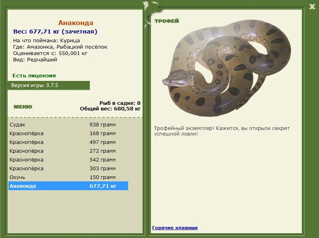Click the Где: Амазонка, Рыбацкий посёлок line
The width and height of the screenshot is (319, 238).
pos(60,47)
